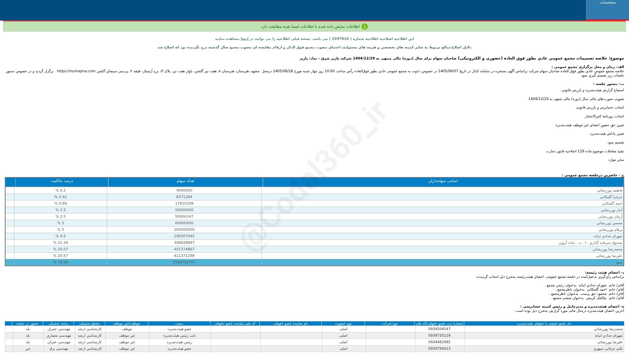Click share count 411371298
The width and height of the screenshot is (629, 353).
[x=184, y=256]
